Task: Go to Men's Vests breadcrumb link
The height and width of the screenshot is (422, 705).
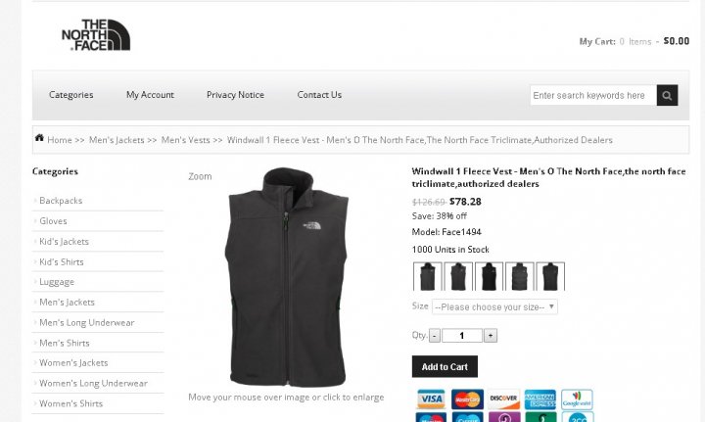Action: point(185,140)
